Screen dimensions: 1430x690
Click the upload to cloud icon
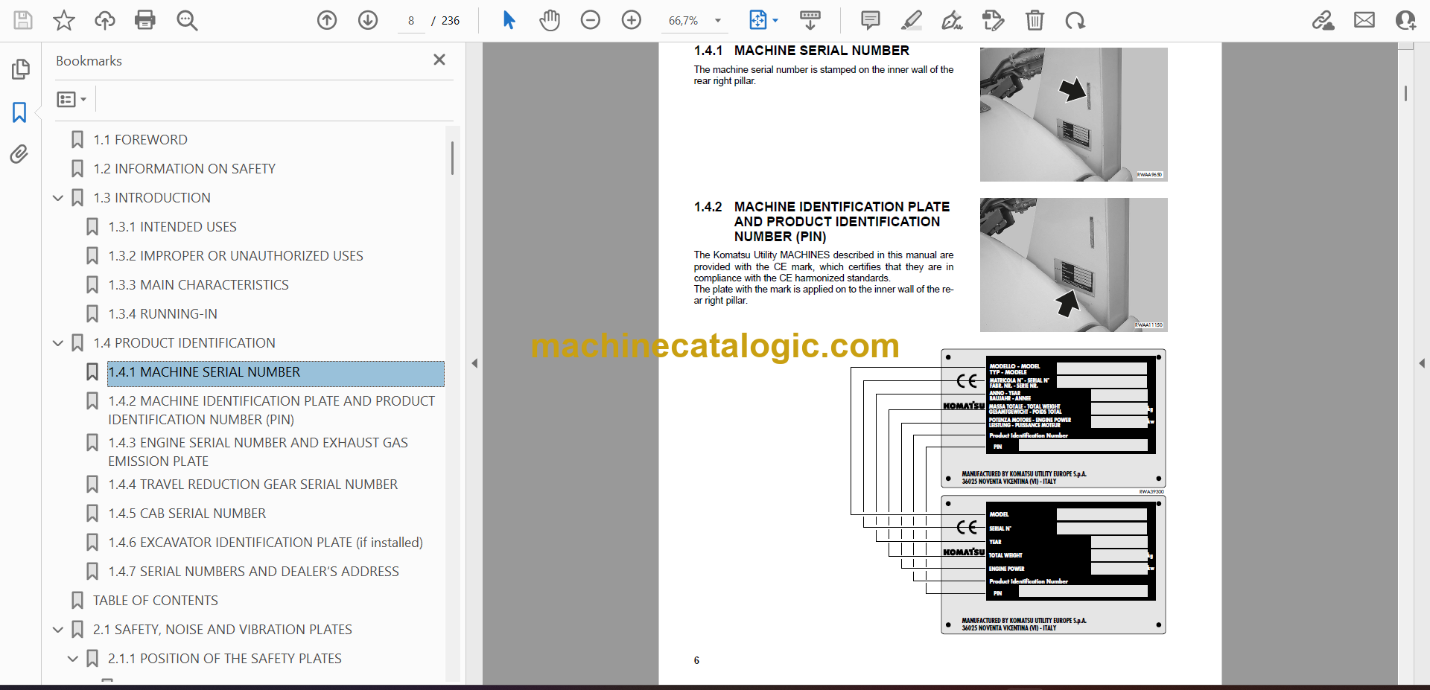coord(105,20)
